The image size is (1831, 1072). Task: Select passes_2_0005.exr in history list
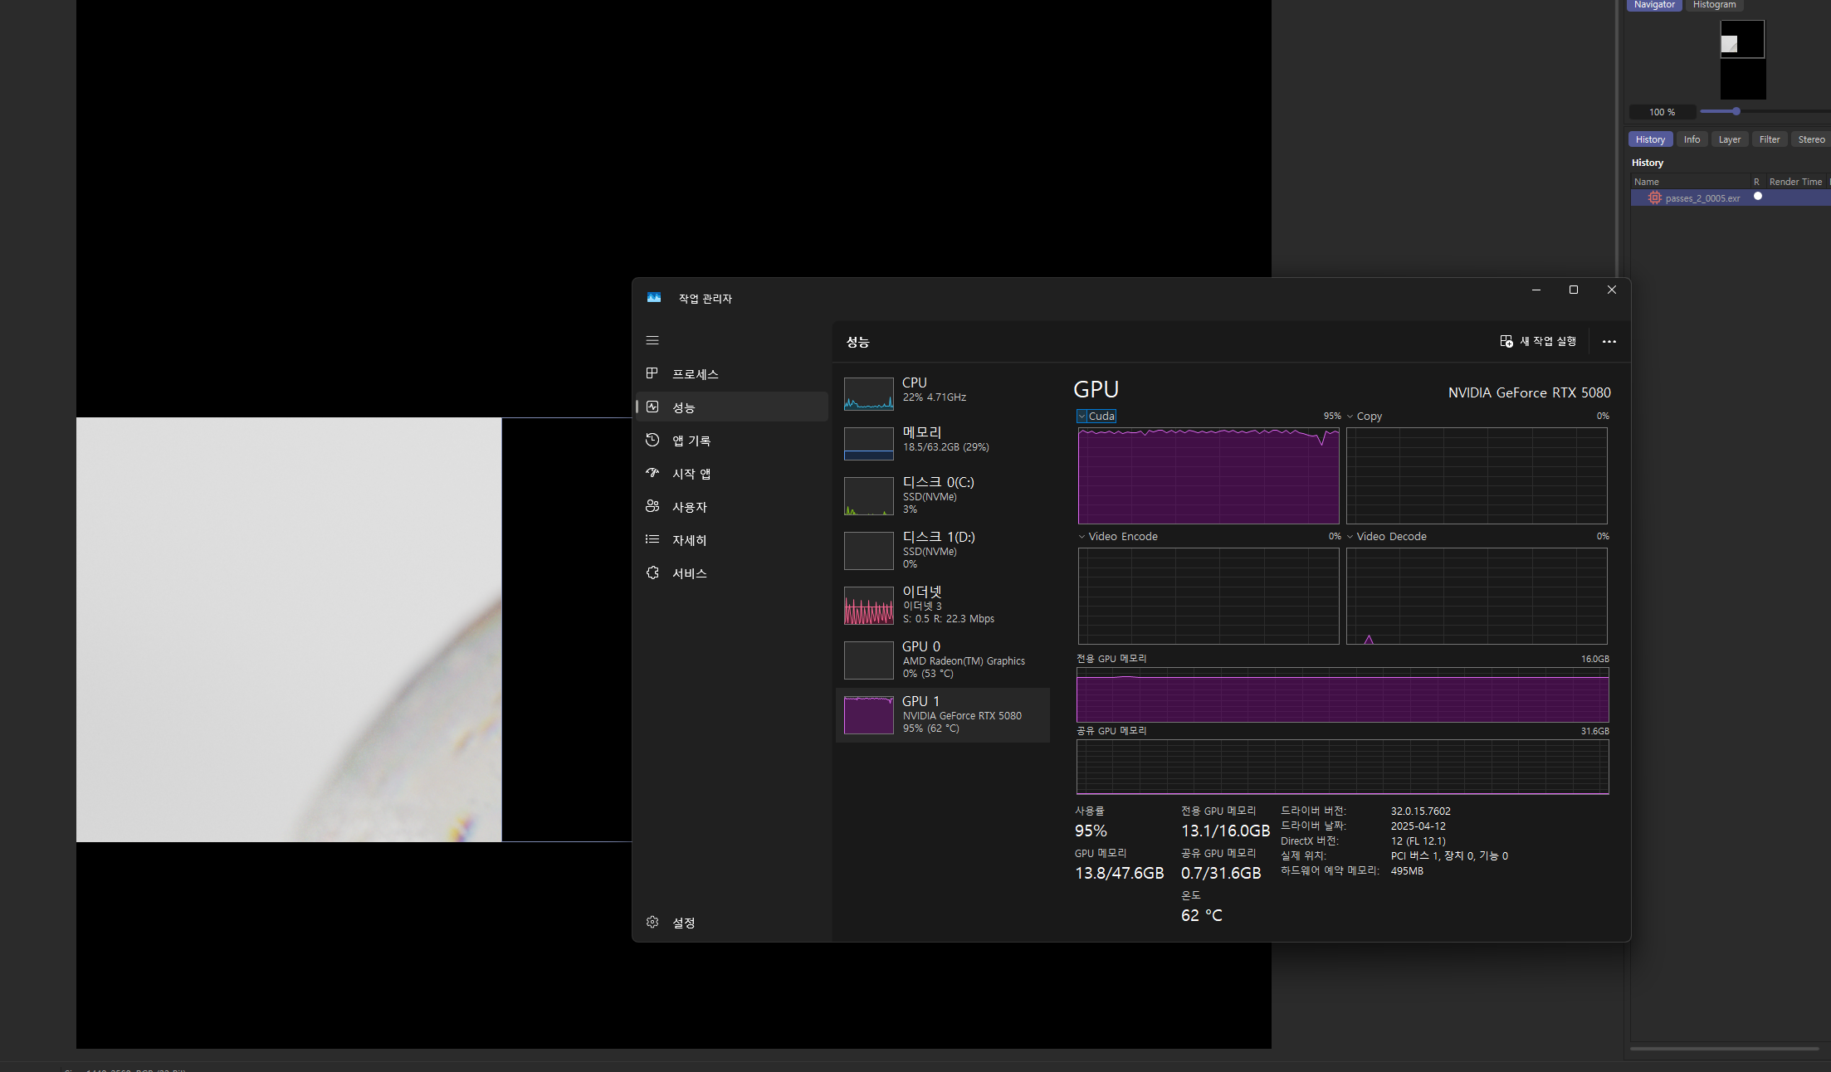1731,197
